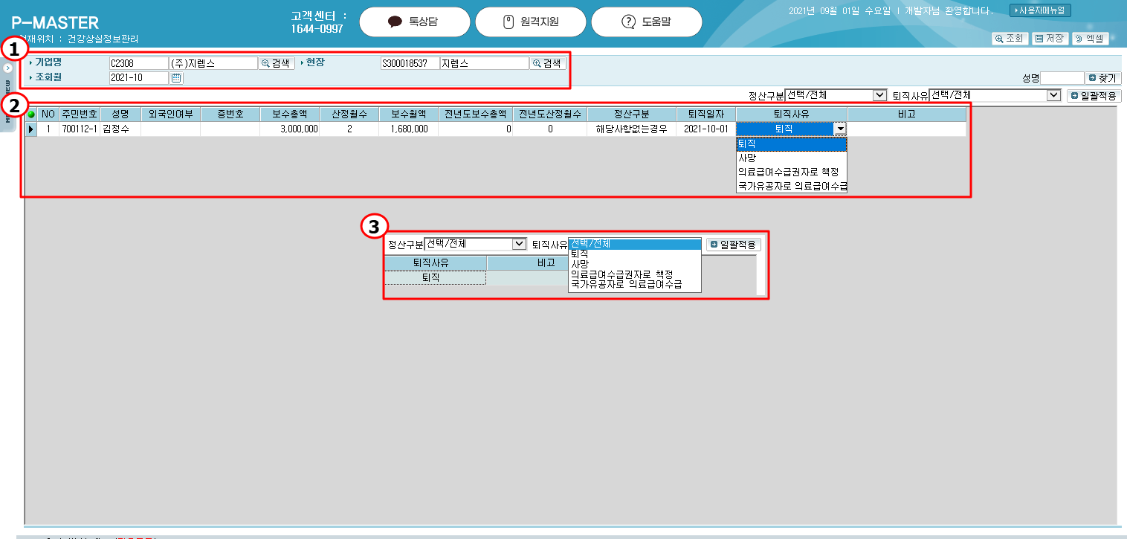Open the 퇴직사유 dropdown above the grid
The image size is (1127, 539).
click(995, 95)
